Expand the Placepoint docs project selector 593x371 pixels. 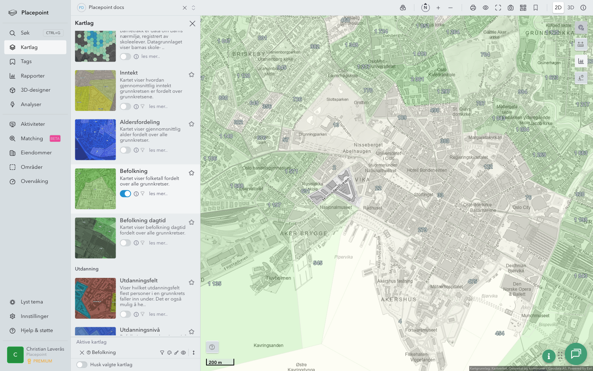pos(193,8)
